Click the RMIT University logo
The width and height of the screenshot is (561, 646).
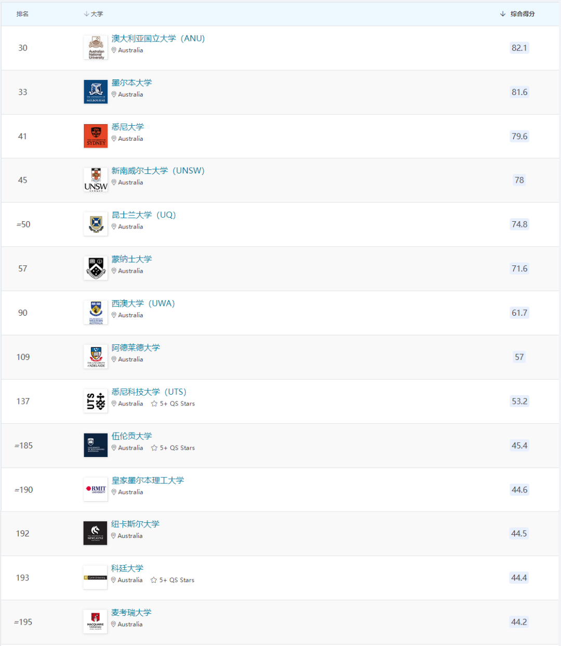click(x=96, y=490)
